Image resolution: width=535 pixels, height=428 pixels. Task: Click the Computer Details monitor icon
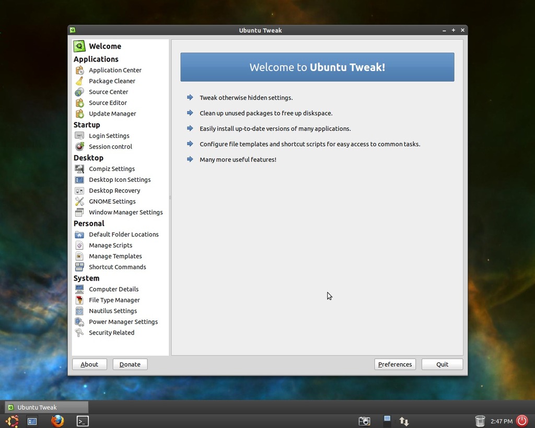(79, 290)
